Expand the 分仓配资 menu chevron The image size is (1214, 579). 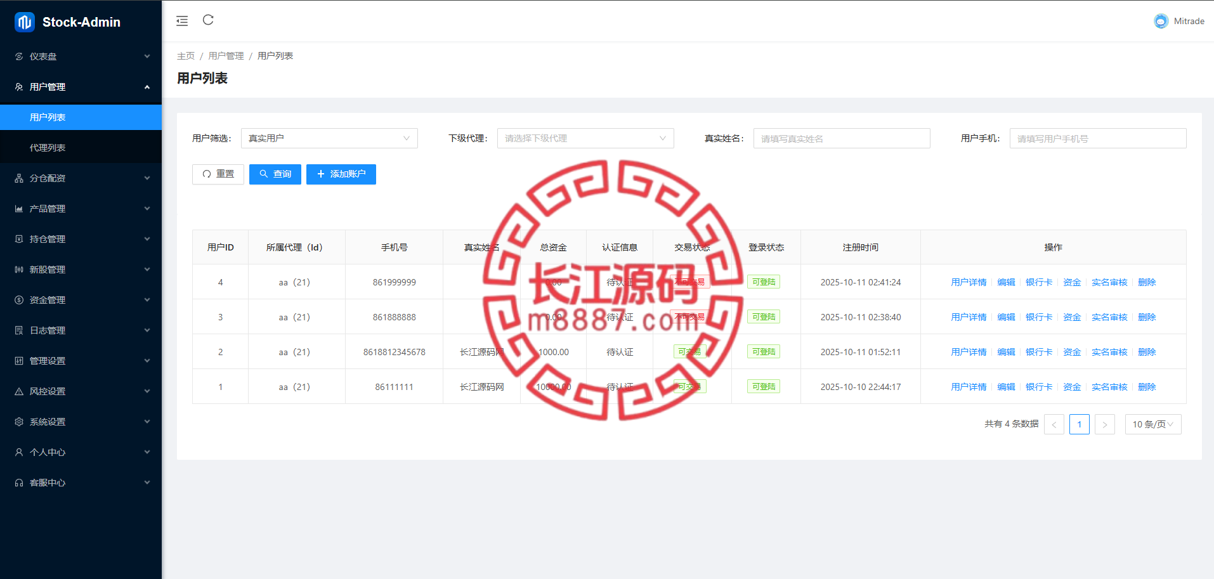(x=147, y=178)
